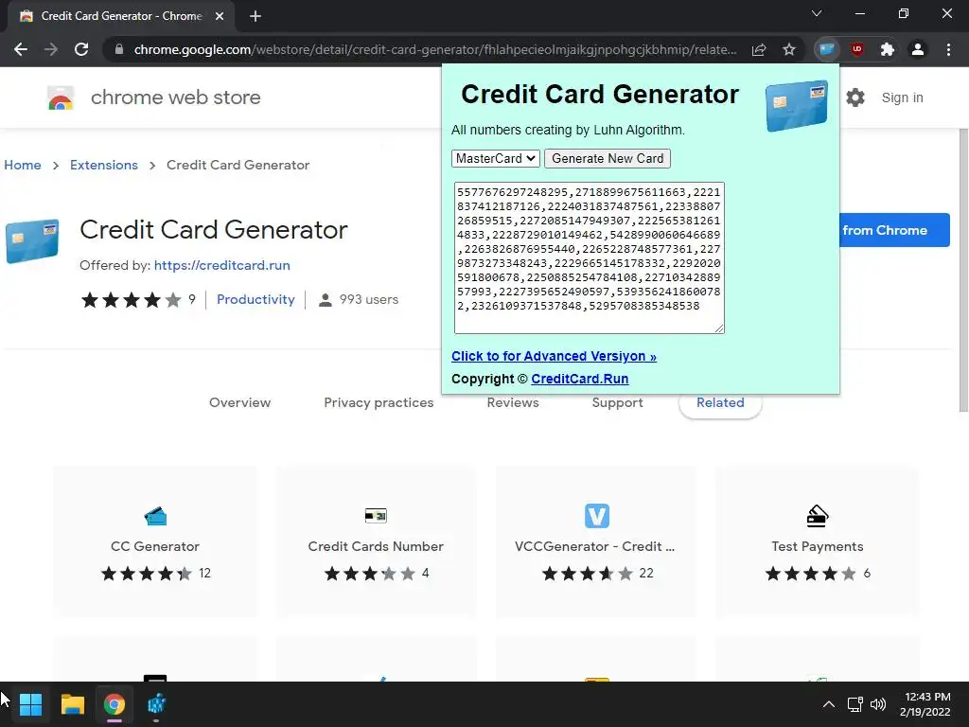Switch to the Overview tab

239,402
